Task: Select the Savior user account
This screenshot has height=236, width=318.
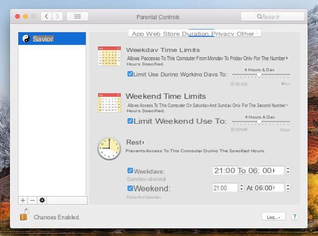Action: (x=52, y=38)
